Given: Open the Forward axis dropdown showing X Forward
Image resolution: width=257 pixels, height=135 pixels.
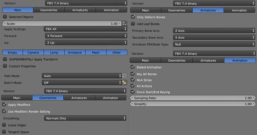Looking at the screenshot, I should [x=86, y=36].
